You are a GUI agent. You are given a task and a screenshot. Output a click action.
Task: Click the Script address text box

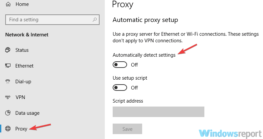pos(158,112)
